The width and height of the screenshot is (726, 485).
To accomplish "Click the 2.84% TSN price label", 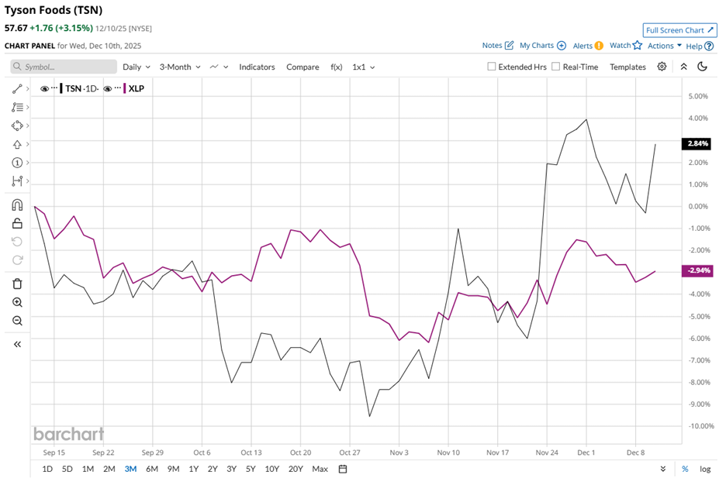I will 697,144.
